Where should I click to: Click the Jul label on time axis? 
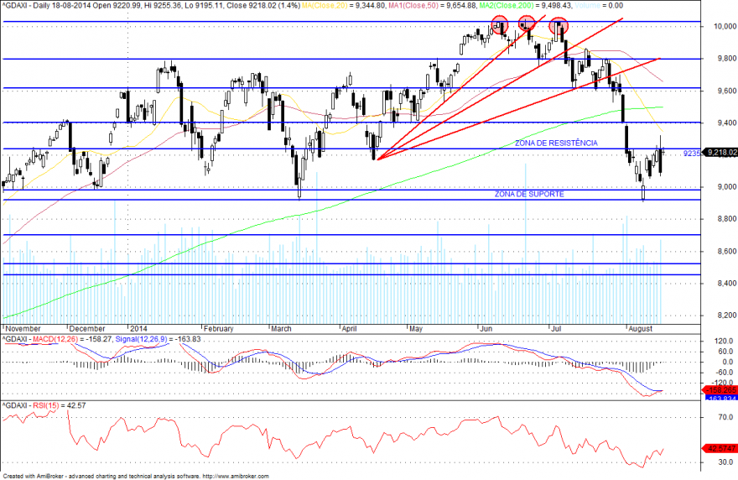pos(556,329)
